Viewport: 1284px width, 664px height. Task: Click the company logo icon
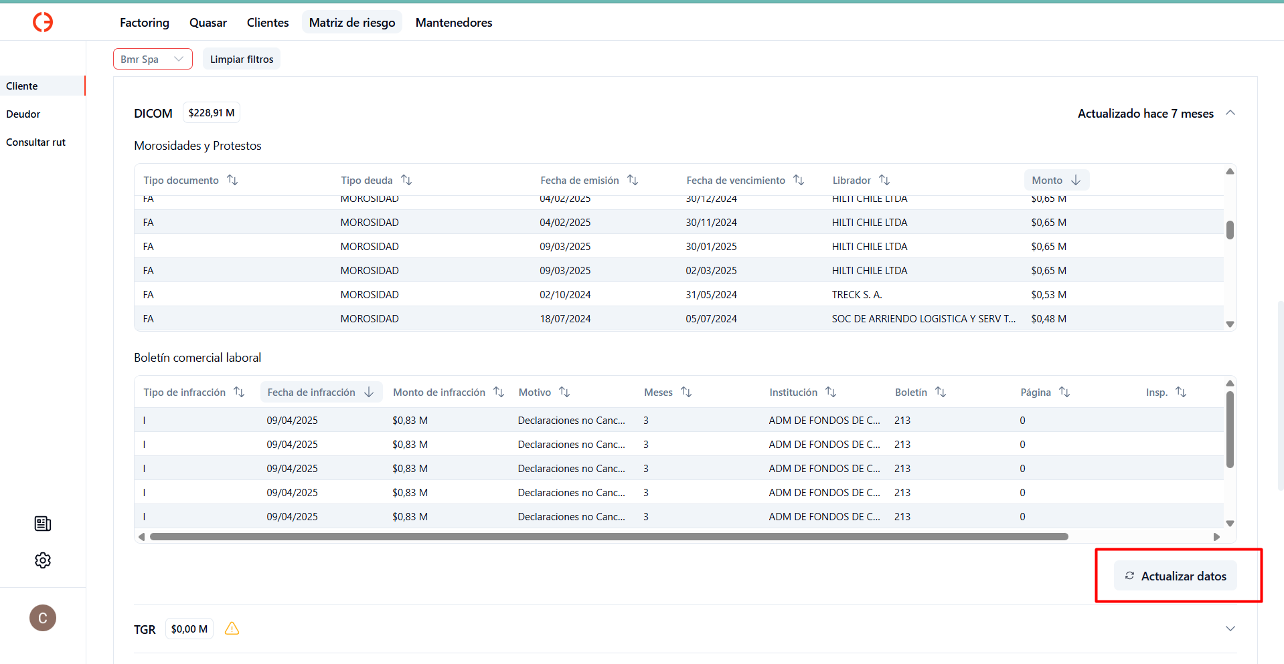point(43,22)
